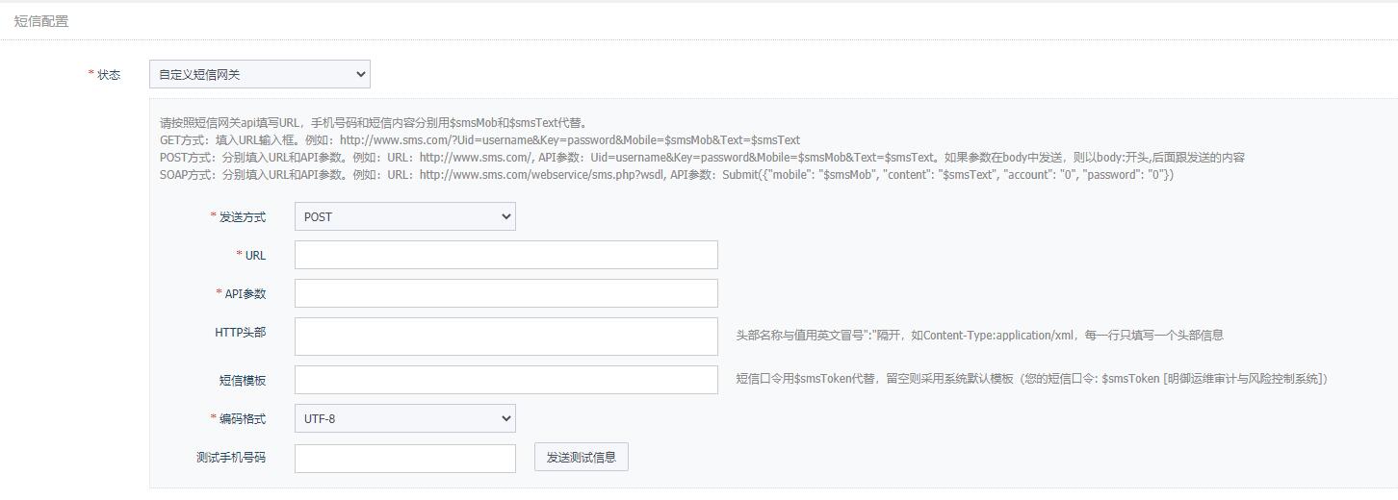Click inside the HTTP头部 text area

[505, 337]
